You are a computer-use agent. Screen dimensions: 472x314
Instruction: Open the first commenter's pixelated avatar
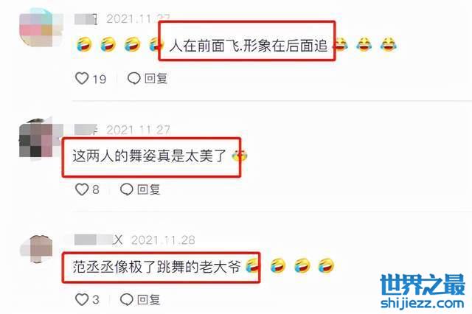[41, 28]
